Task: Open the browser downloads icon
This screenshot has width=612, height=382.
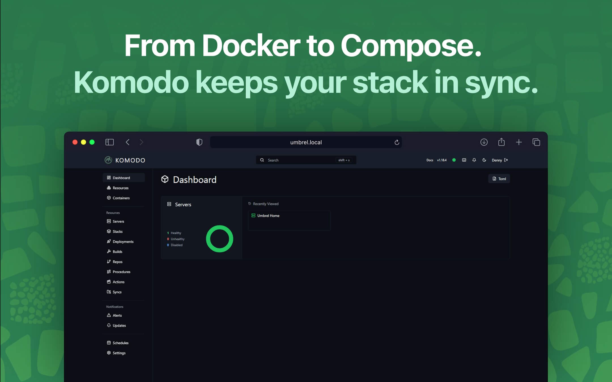Action: click(484, 142)
